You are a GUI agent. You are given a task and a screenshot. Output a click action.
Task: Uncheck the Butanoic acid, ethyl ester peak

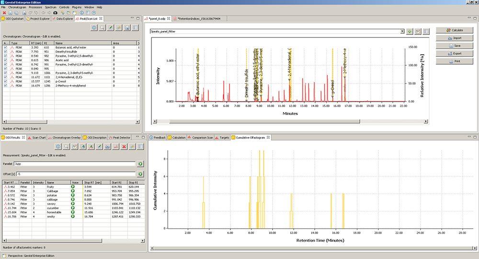coord(6,48)
